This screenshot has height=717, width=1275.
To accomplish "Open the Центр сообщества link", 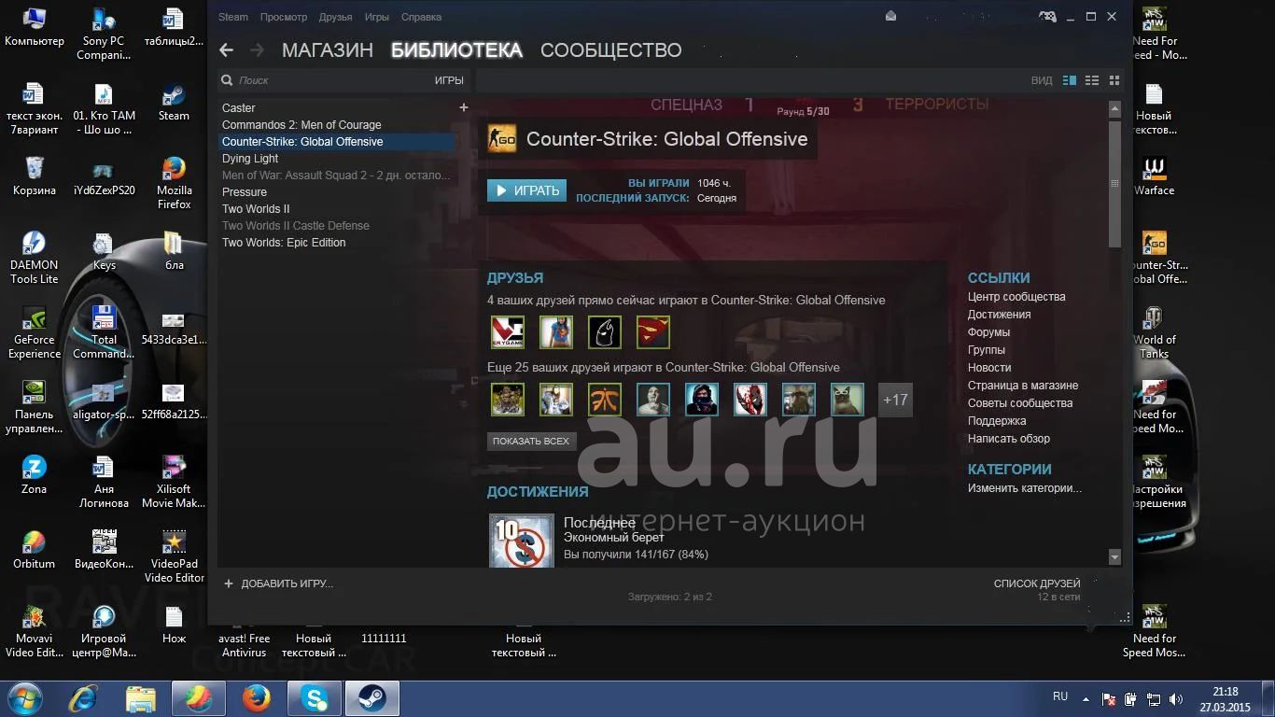I will point(1016,297).
